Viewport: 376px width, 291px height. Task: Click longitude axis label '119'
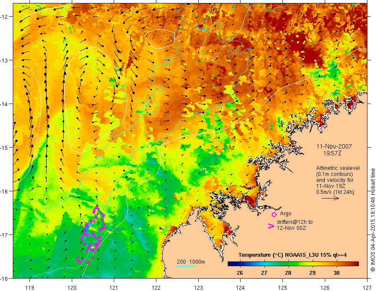point(30,288)
